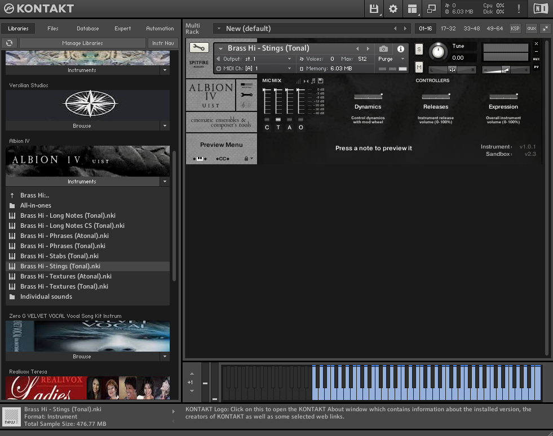Viewport: 553px width, 436px height.
Task: Switch to the Expert tab
Action: (122, 29)
